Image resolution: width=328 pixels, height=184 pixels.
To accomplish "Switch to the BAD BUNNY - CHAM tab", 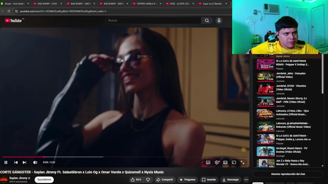I will point(48,4).
